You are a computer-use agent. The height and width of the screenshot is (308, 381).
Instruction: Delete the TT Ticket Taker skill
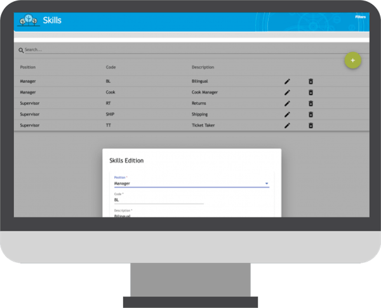[311, 125]
